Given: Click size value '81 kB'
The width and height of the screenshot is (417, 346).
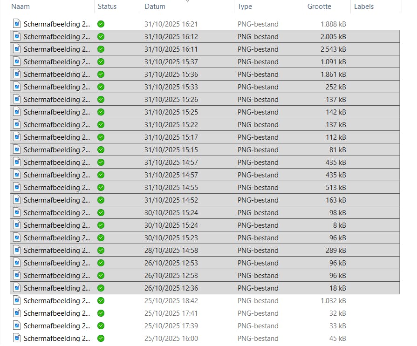Looking at the screenshot, I should click(338, 150).
